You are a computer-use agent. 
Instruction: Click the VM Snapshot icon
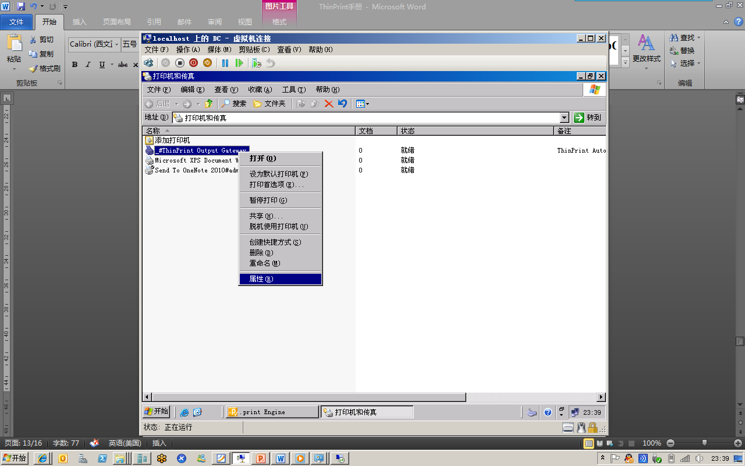pyautogui.click(x=257, y=63)
